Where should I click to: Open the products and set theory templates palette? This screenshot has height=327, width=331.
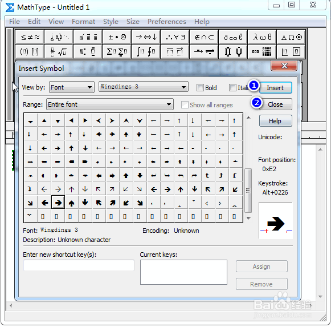[x=233, y=51]
